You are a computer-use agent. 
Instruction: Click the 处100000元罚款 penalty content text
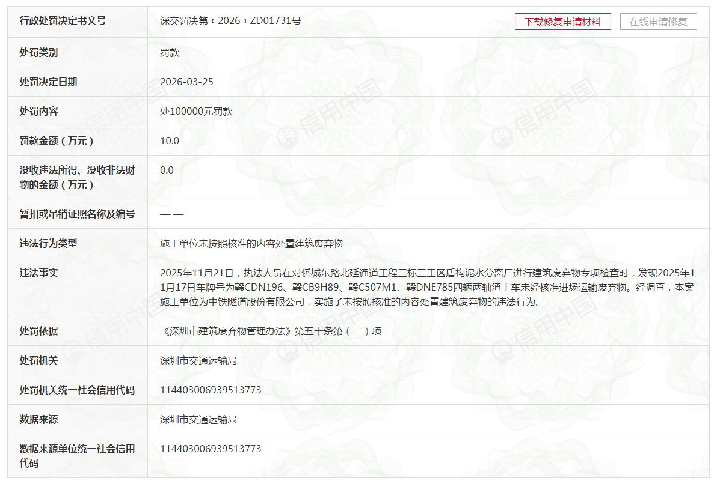tap(196, 112)
